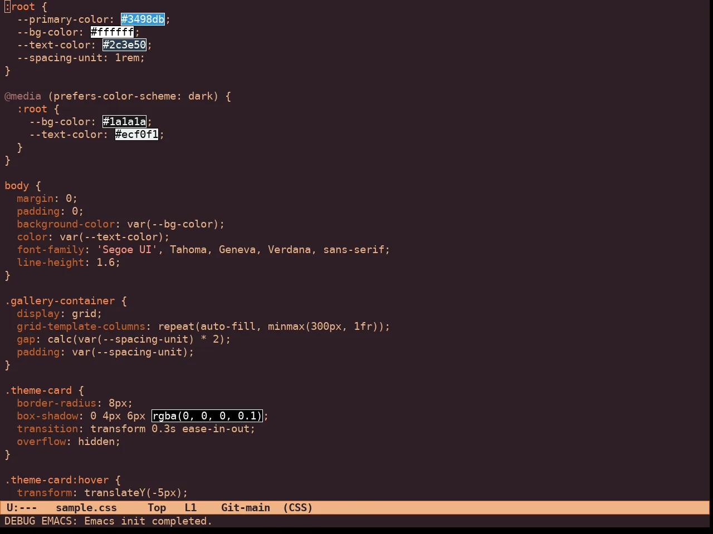Click the 'grid-template-columns' property
The height and width of the screenshot is (534, 713).
81,326
